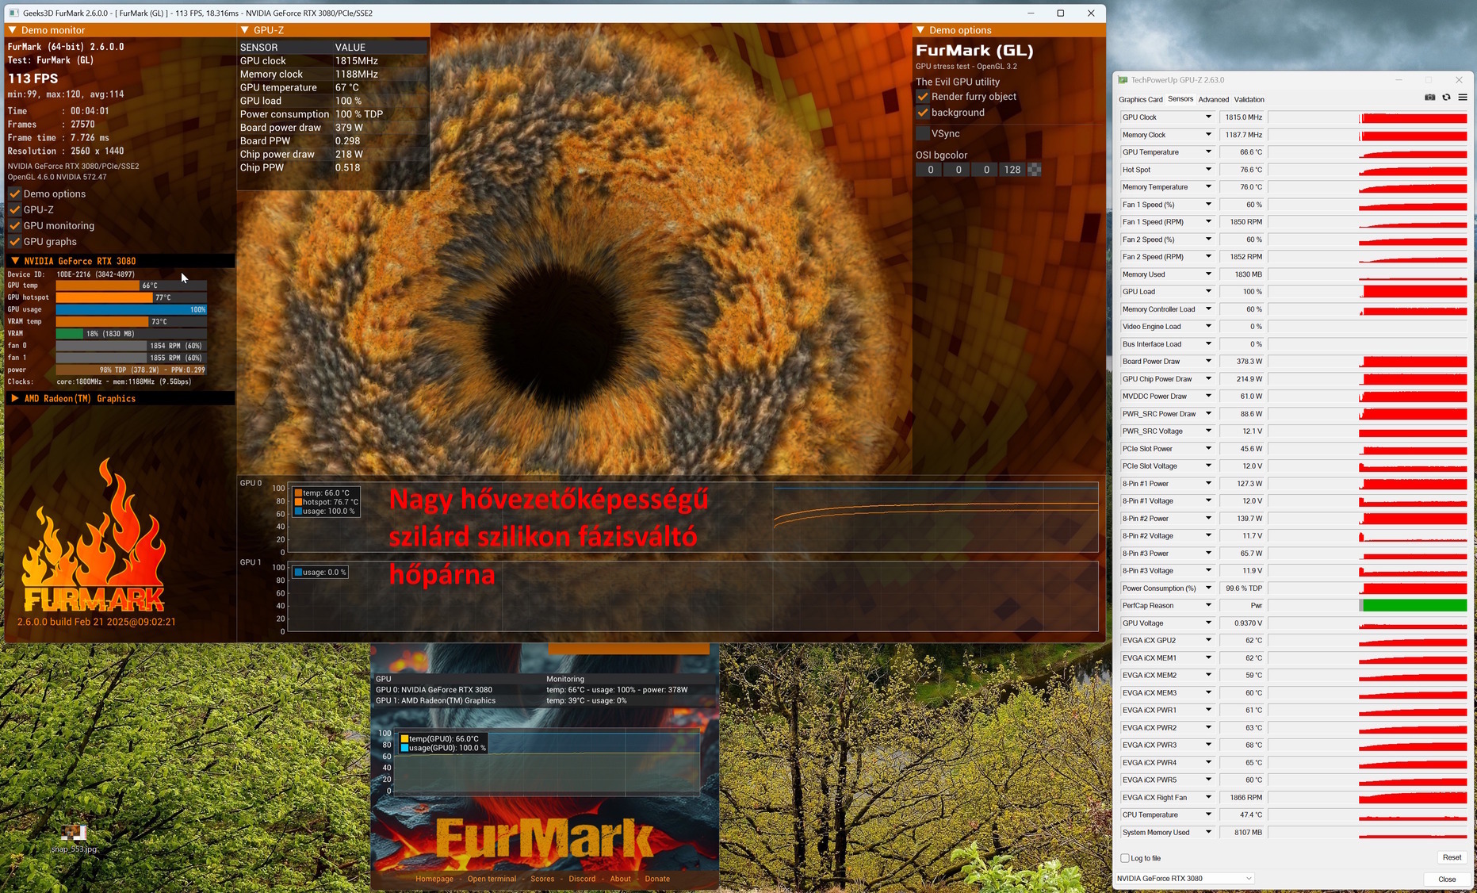This screenshot has height=893, width=1477.
Task: Open the CPU Temperature sensor dropdown
Action: 1208,815
